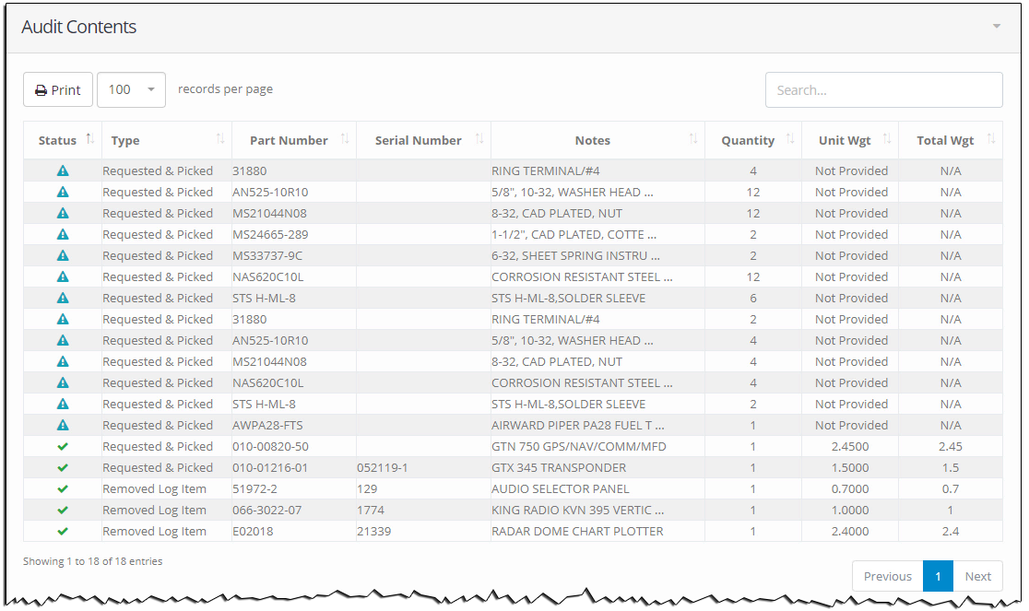Collapse the Audit Contents panel arrow
Image resolution: width=1029 pixels, height=611 pixels.
coord(996,26)
